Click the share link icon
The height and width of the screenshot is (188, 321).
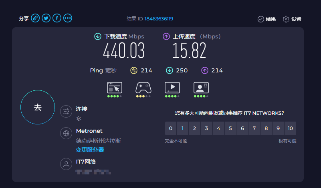pos(35,18)
